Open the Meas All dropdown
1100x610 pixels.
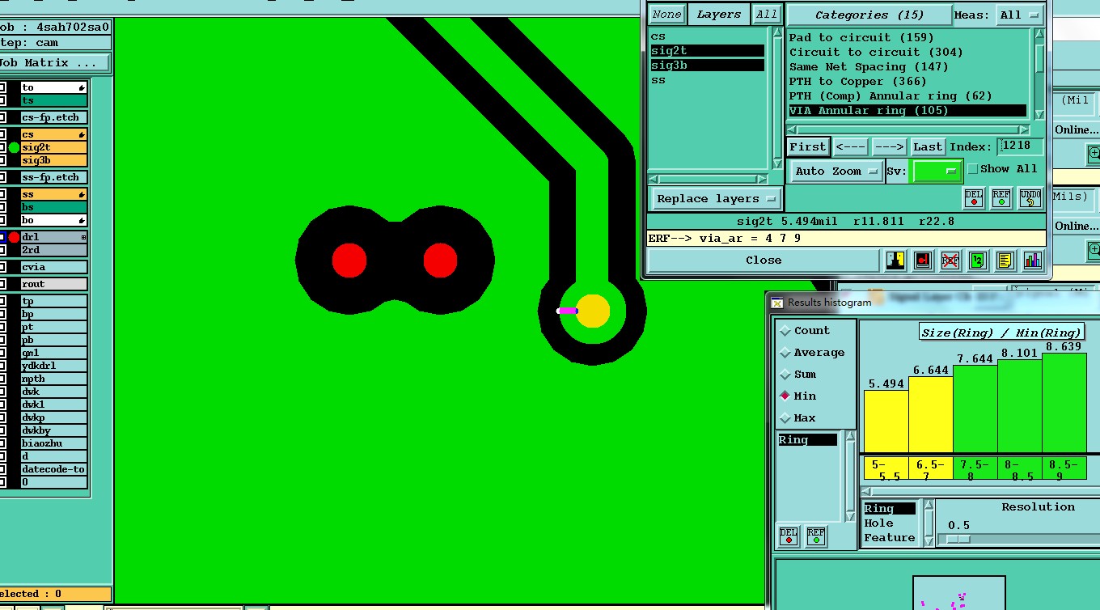[1020, 15]
